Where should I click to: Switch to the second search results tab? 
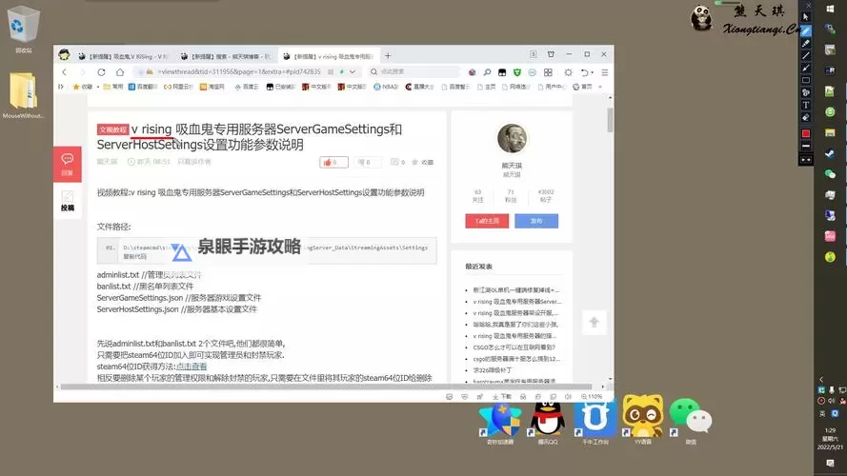click(x=227, y=56)
